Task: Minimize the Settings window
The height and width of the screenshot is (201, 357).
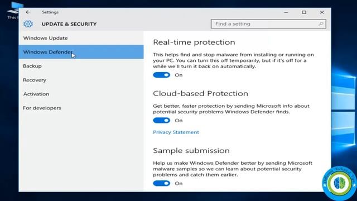Action: [286, 12]
